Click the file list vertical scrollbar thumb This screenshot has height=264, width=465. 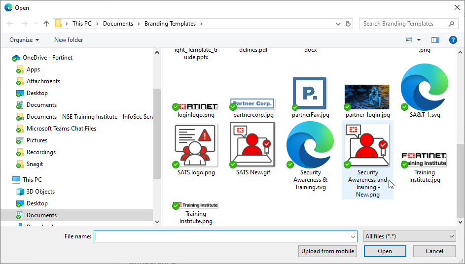460,180
